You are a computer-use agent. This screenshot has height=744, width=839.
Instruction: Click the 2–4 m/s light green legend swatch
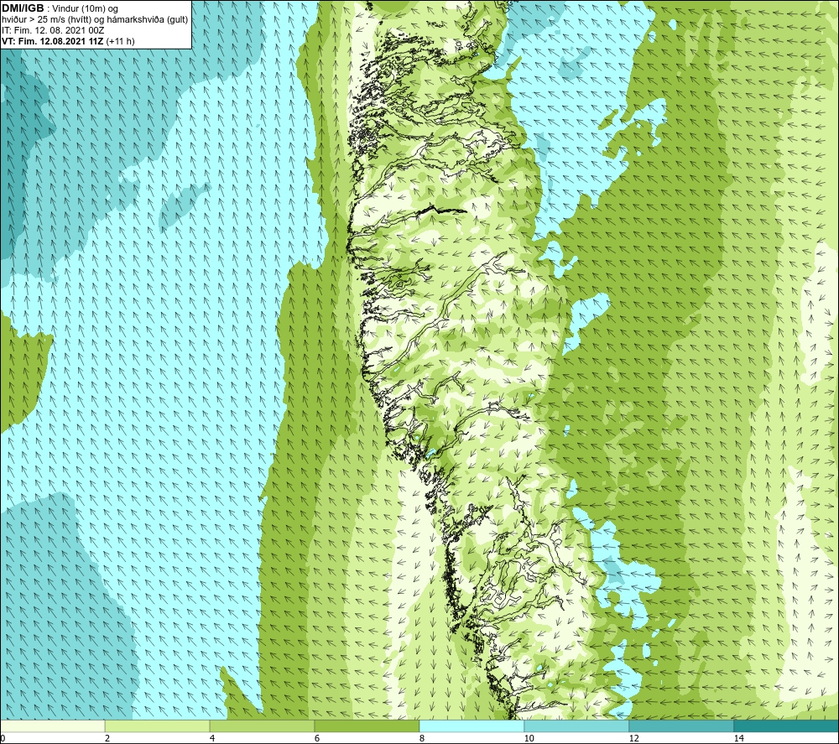point(158,726)
